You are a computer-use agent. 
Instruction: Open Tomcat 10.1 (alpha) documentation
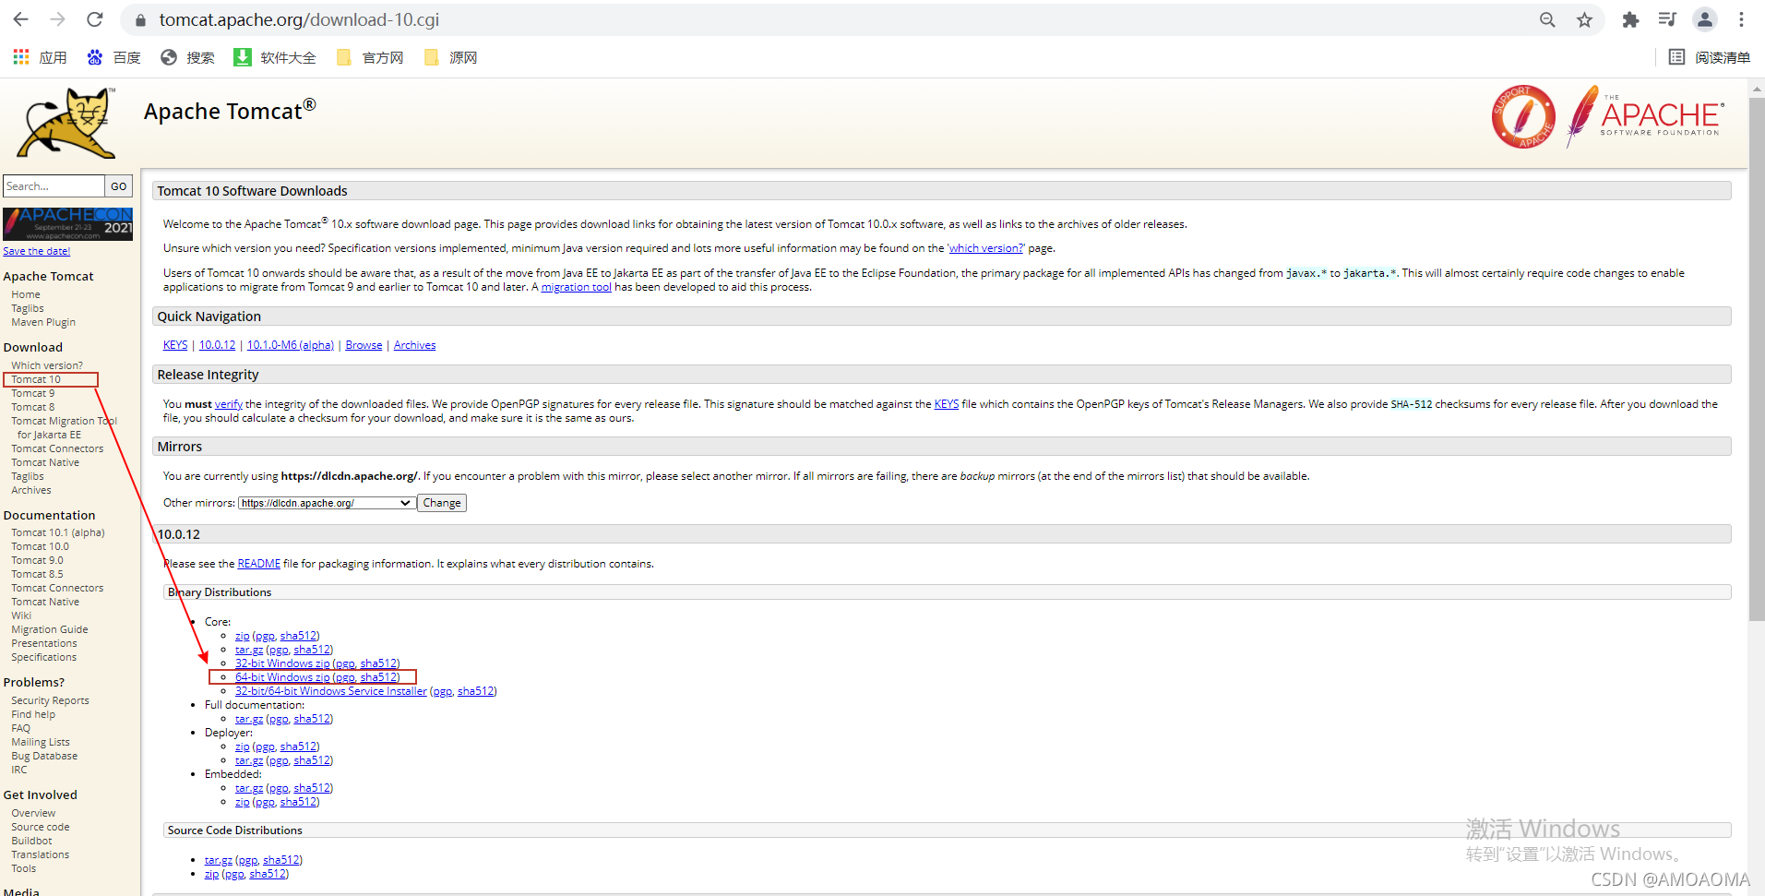click(58, 532)
